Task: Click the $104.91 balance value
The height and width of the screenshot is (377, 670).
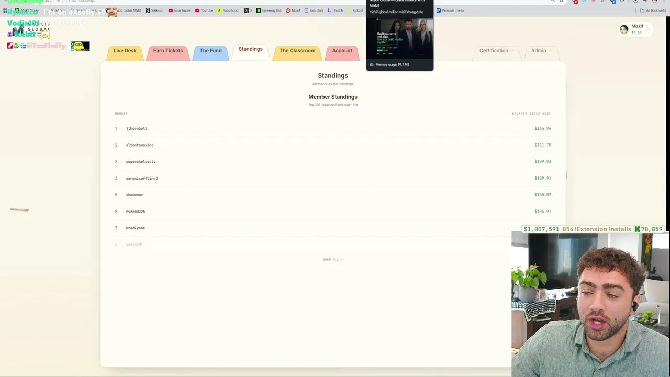Action: [x=543, y=212]
